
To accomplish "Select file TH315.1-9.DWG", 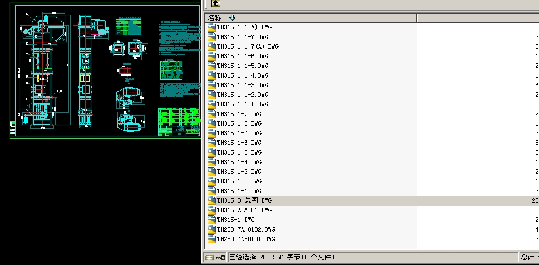I will pos(239,114).
